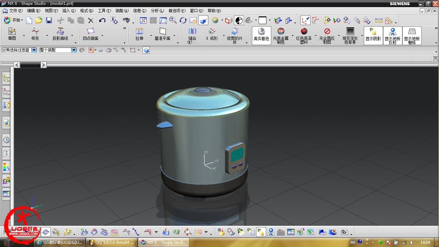Toggle 显示地板栅格 (Floor Grid)
The height and width of the screenshot is (247, 439).
pos(412,35)
